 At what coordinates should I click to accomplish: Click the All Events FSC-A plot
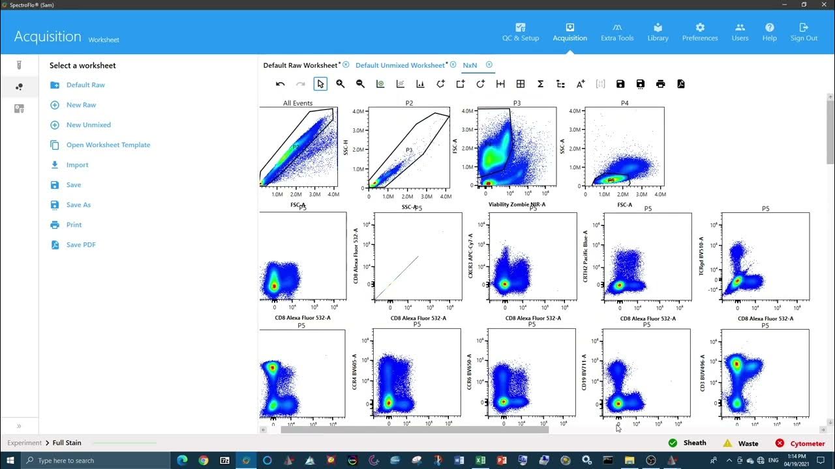[298, 147]
